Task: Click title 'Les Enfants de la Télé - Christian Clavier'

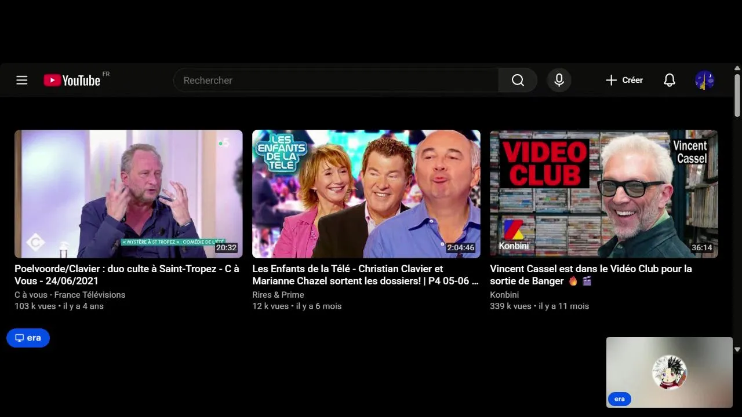Action: [365, 275]
